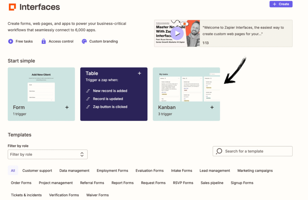Click the Custom branding paint icon
The width and height of the screenshot is (308, 200).
[84, 41]
